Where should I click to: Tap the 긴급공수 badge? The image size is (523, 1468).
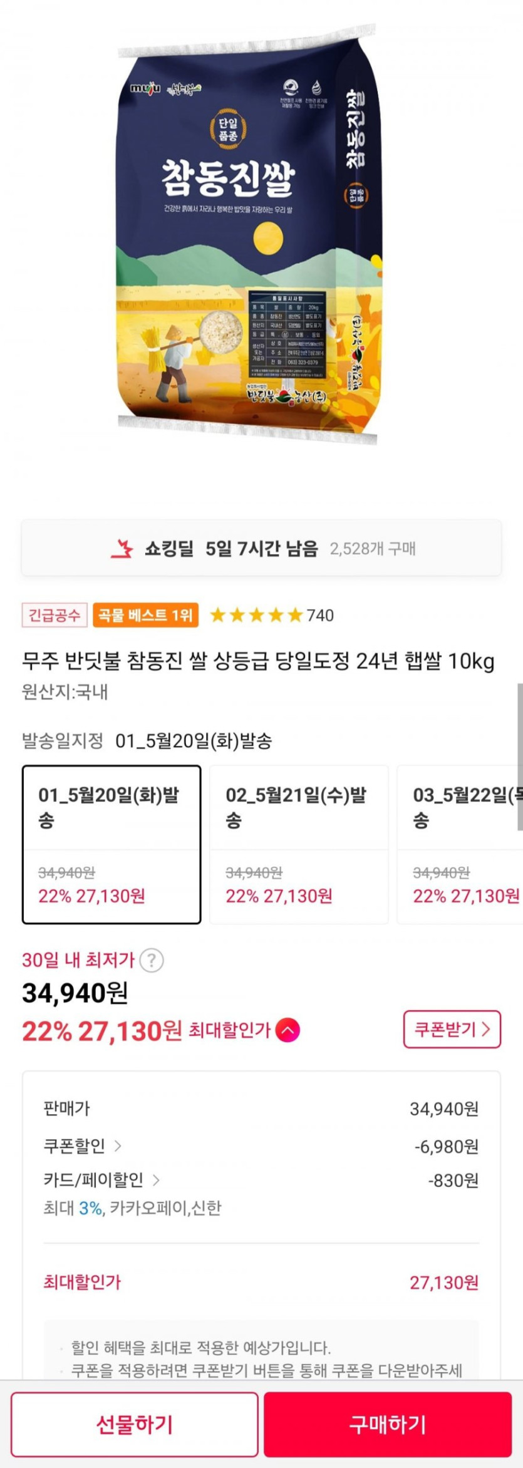point(54,615)
